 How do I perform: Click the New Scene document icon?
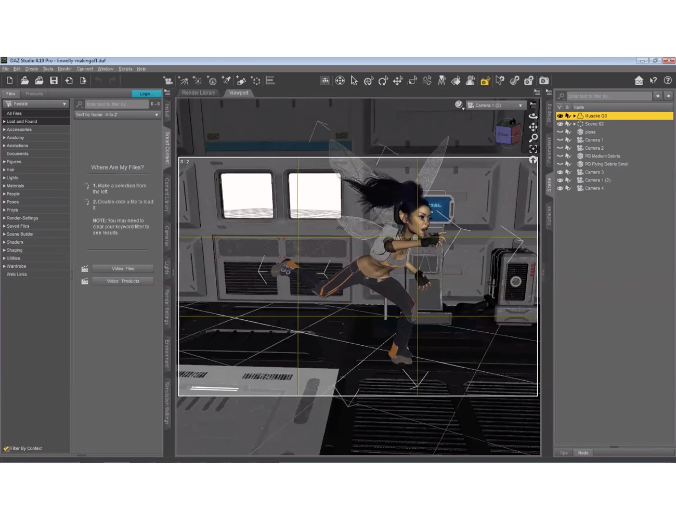[9, 81]
